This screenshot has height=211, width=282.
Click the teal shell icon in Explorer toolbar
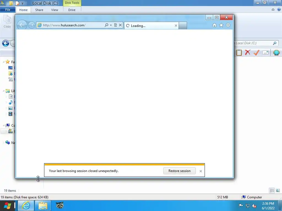(276, 52)
